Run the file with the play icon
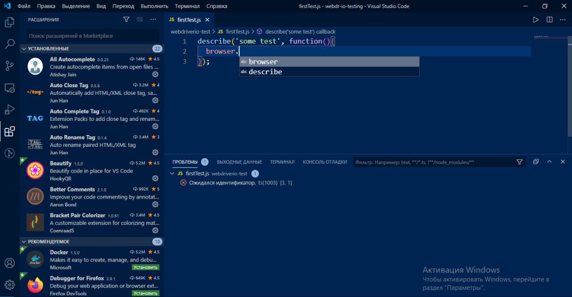The image size is (572, 297). (536, 20)
